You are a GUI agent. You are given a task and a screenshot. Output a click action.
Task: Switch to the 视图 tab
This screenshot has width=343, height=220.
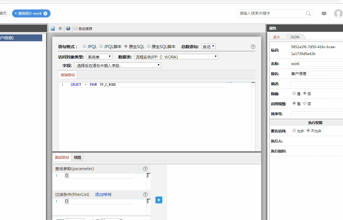click(x=77, y=157)
